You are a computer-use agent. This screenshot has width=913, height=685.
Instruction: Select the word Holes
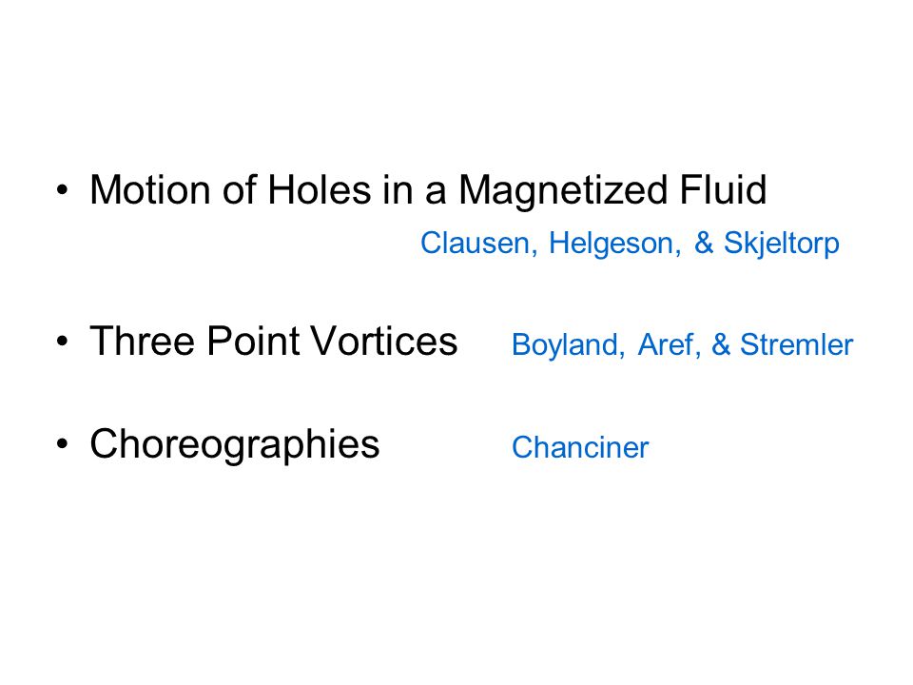point(319,190)
